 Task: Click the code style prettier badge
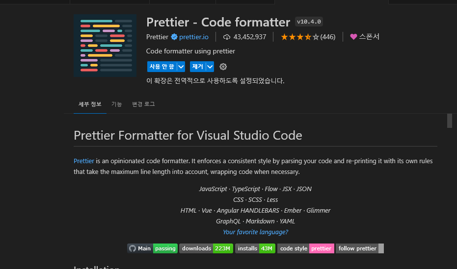click(x=306, y=248)
